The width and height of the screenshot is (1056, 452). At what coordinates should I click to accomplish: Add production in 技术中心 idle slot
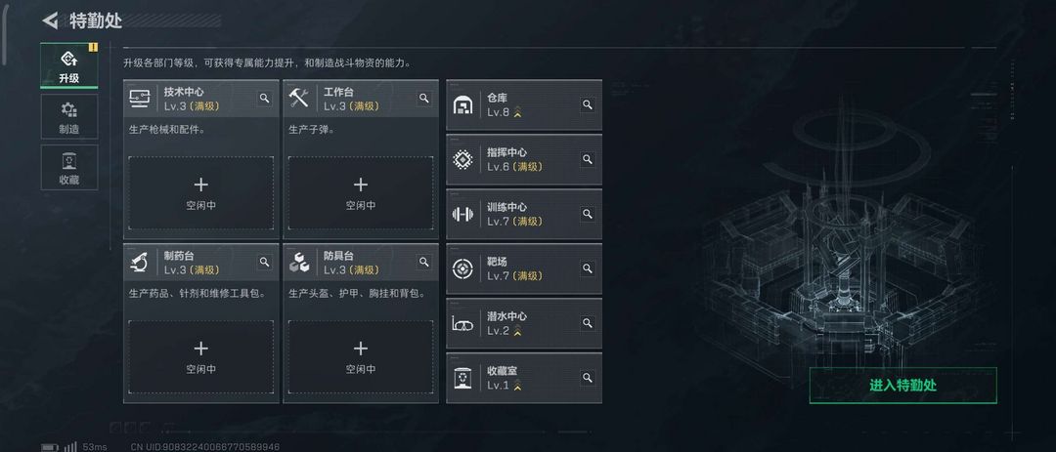[x=200, y=192]
